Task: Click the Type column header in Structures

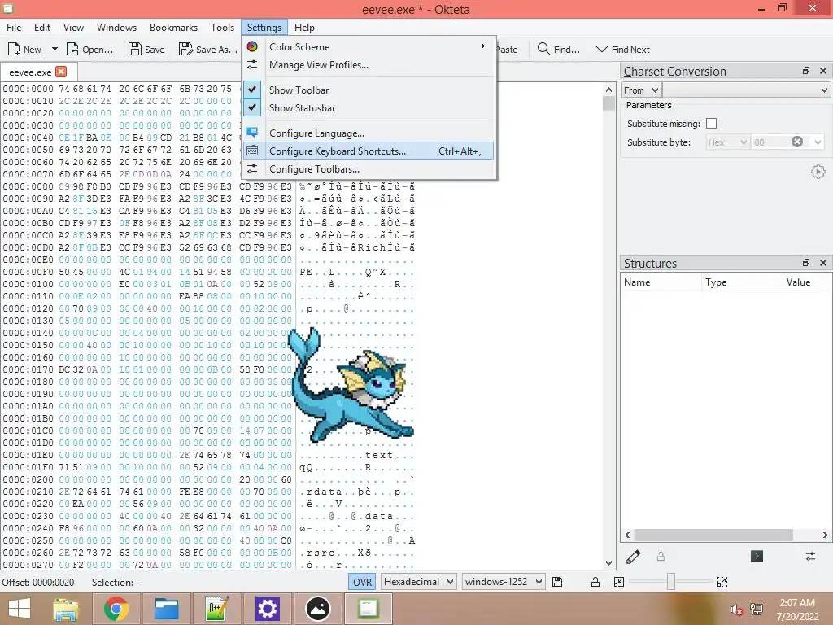Action: tap(742, 282)
